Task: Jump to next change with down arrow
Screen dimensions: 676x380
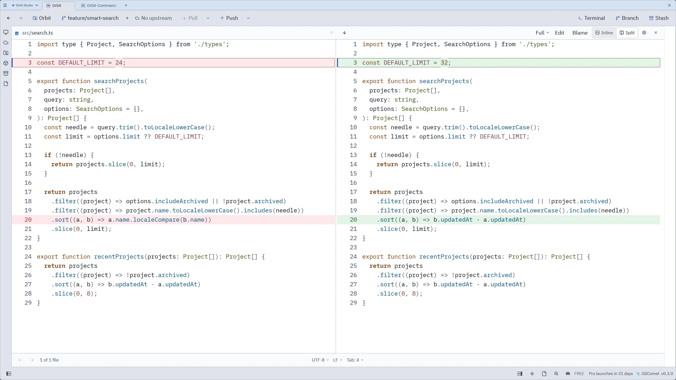Action: 344,33
